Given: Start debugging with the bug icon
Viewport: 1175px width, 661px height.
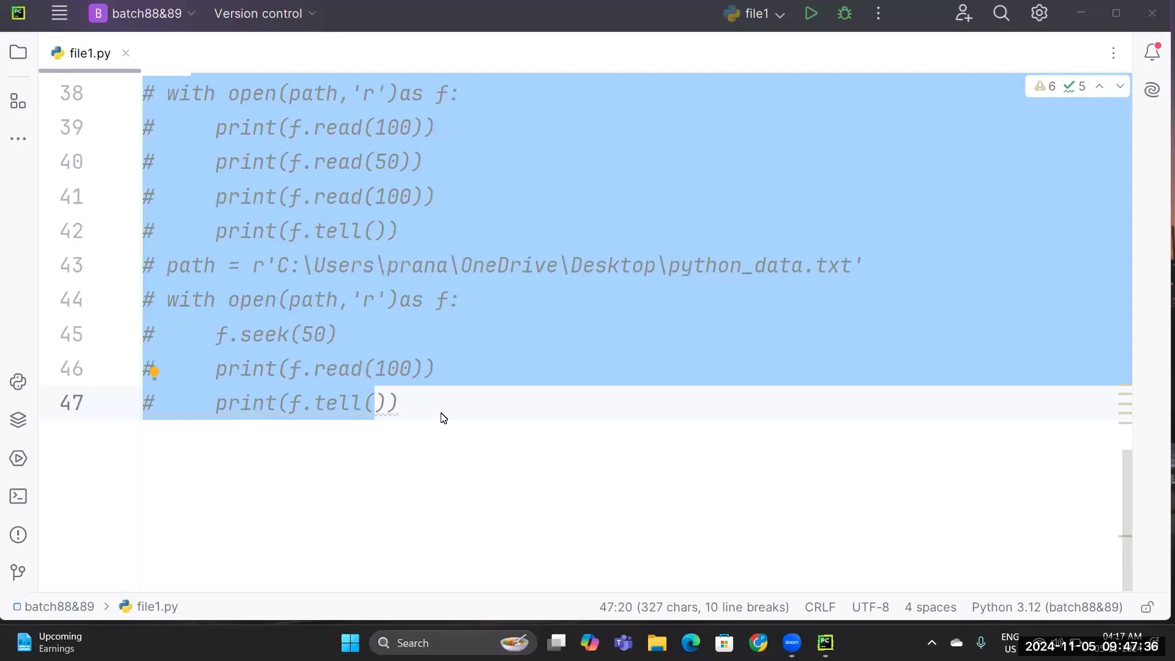Looking at the screenshot, I should pyautogui.click(x=845, y=13).
